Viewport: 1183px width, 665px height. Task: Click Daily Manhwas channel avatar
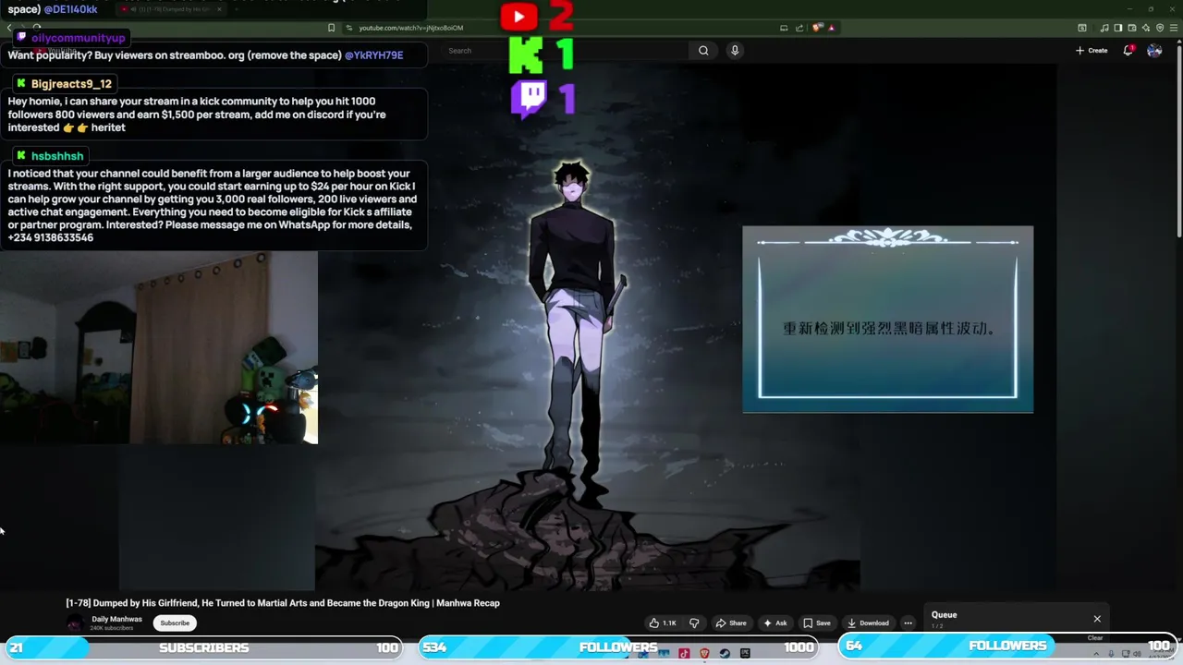[75, 623]
